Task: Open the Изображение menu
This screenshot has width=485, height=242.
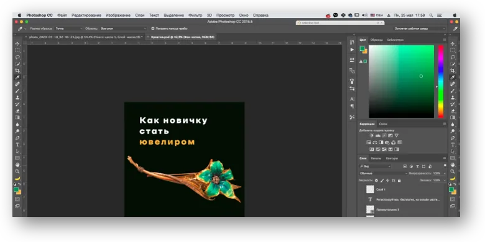Action: (118, 15)
